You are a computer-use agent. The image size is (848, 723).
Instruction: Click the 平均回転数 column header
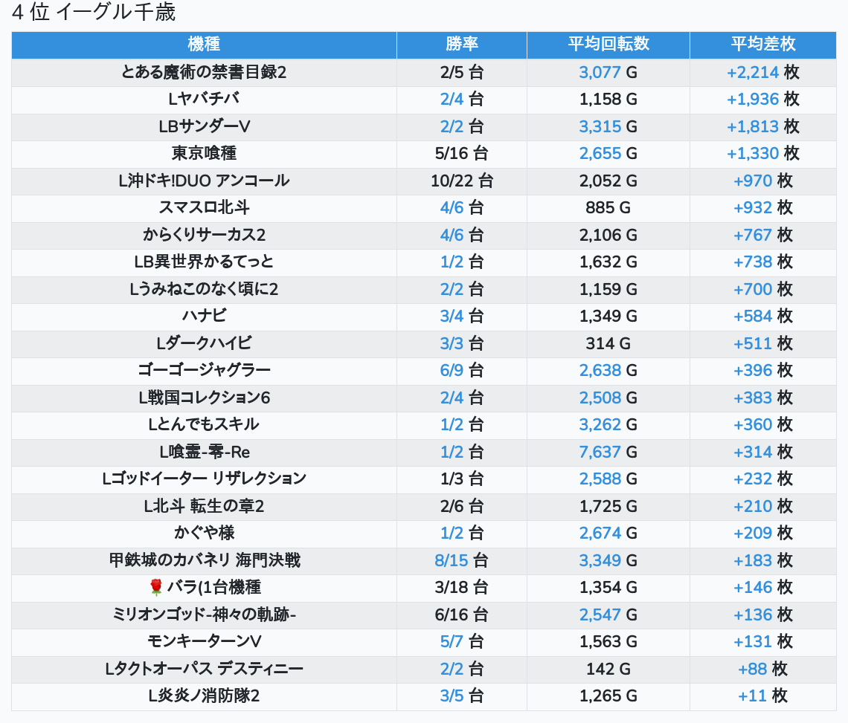click(x=608, y=45)
